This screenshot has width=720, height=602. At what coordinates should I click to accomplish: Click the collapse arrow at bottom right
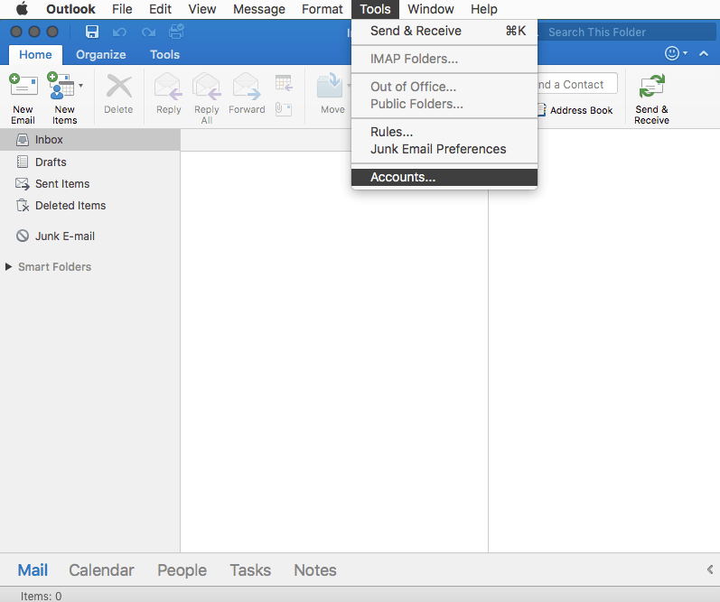coord(710,570)
